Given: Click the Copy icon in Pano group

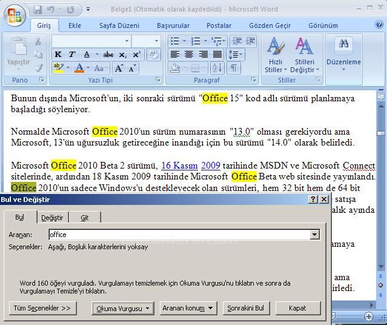Looking at the screenshot, I should (x=38, y=55).
